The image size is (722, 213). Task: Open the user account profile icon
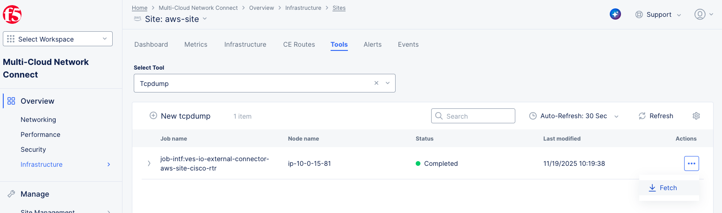tap(700, 14)
